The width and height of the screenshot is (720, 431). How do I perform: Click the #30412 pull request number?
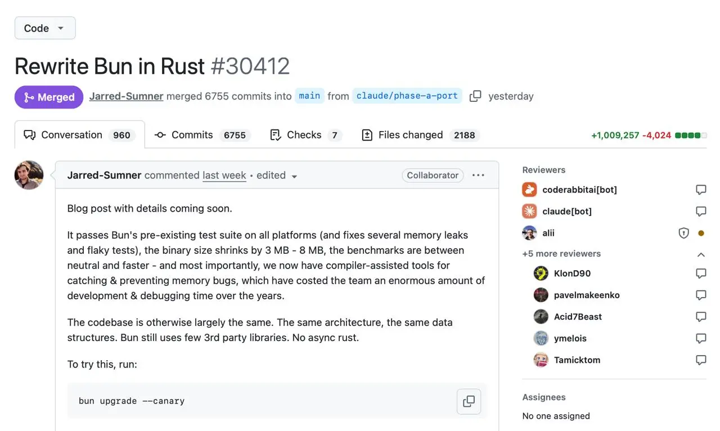click(x=250, y=66)
